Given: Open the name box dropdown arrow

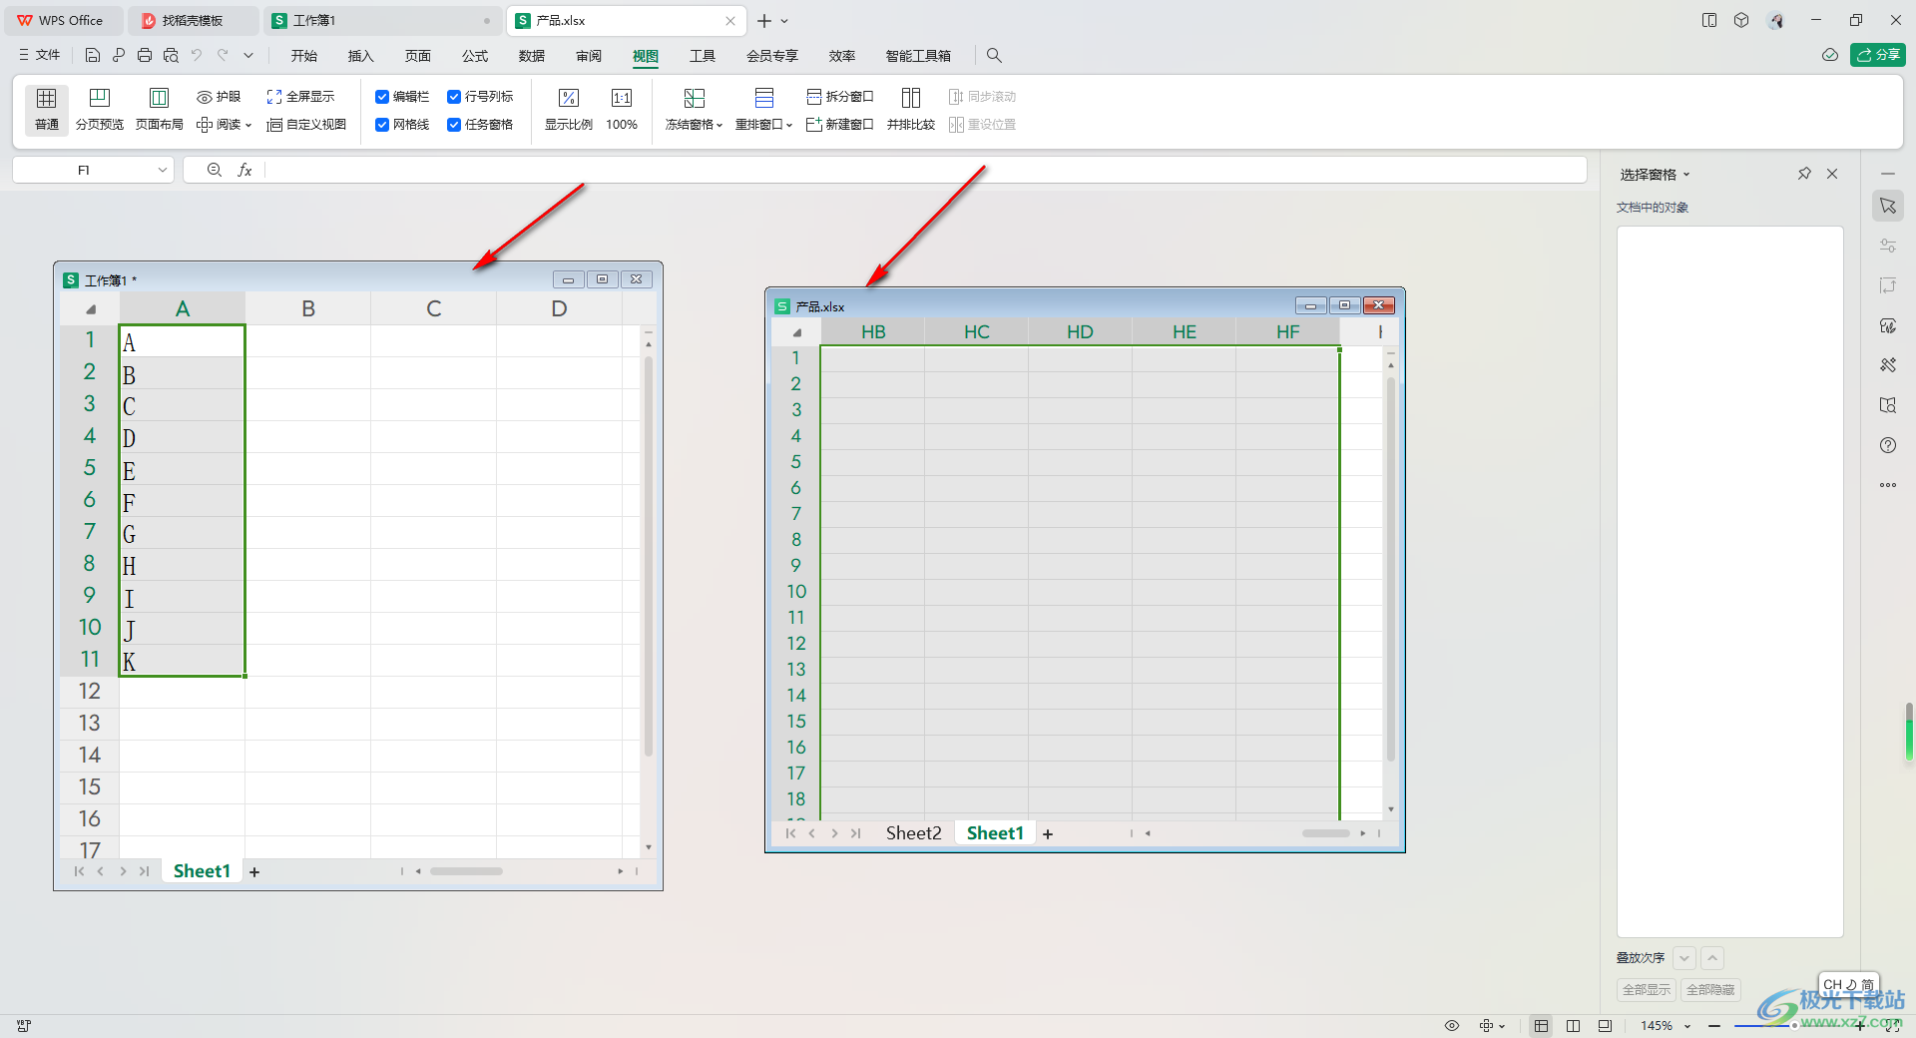Looking at the screenshot, I should click(162, 171).
